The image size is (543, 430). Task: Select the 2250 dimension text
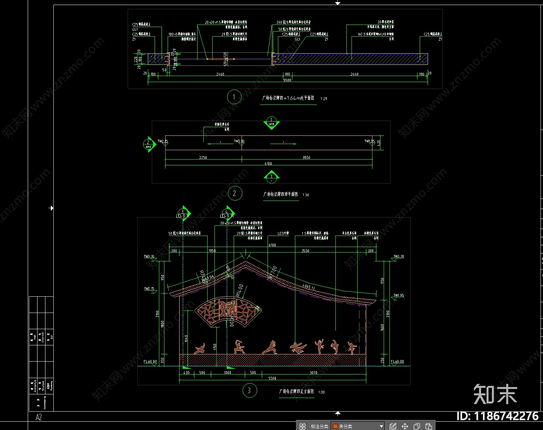[x=203, y=157]
